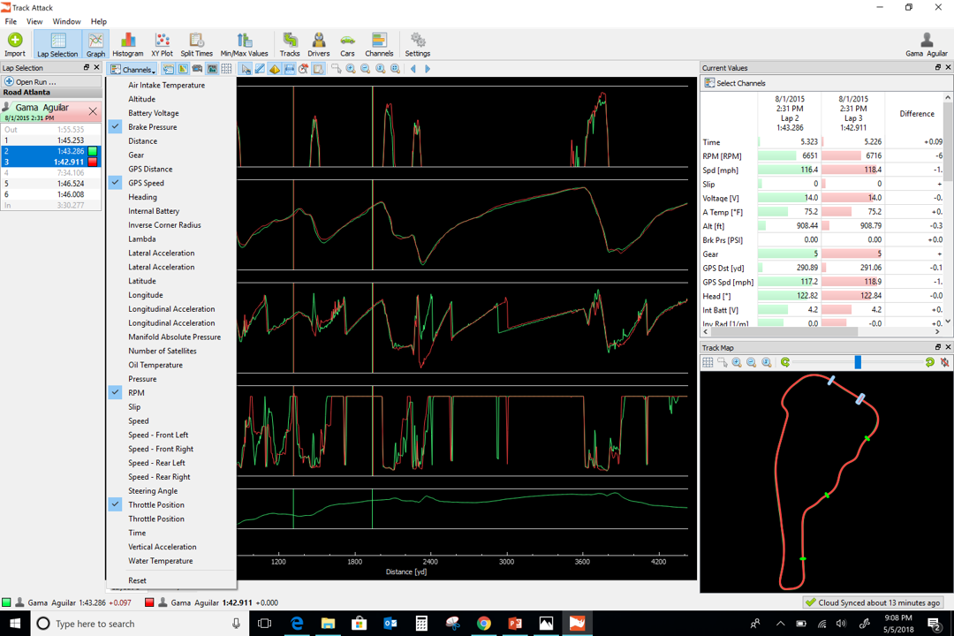This screenshot has height=636, width=954.
Task: Enable the Steering Angle channel
Action: point(153,490)
